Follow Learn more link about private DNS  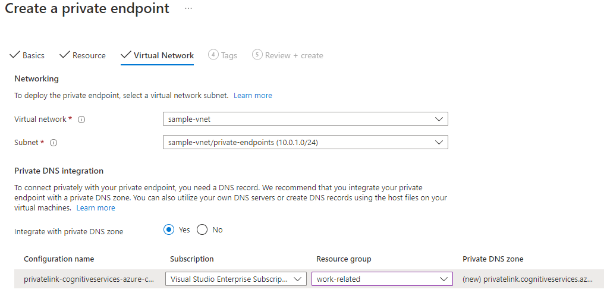click(x=96, y=208)
